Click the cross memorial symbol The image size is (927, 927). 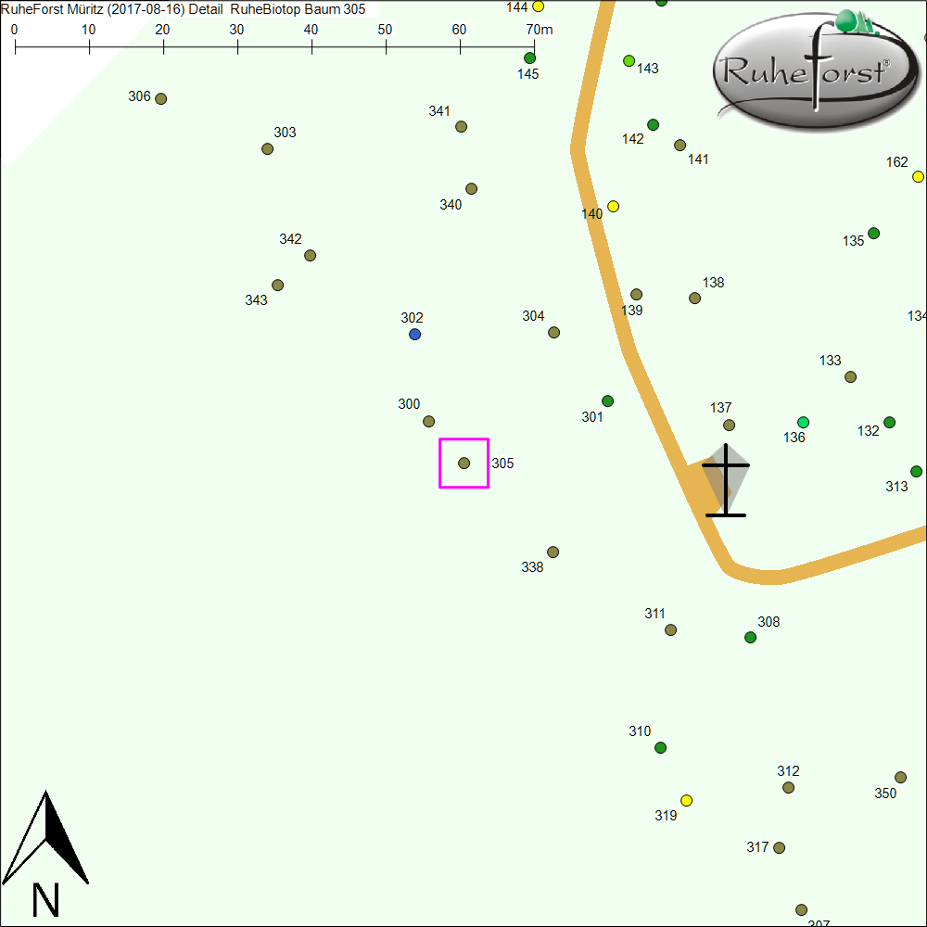click(726, 480)
